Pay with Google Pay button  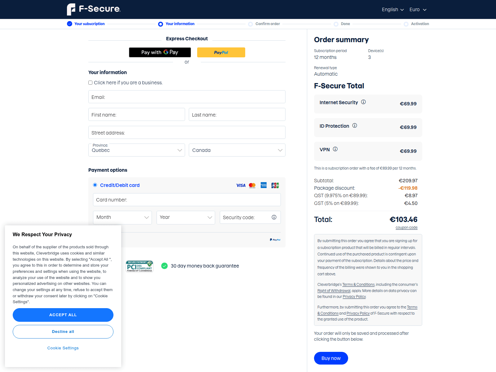coord(160,52)
